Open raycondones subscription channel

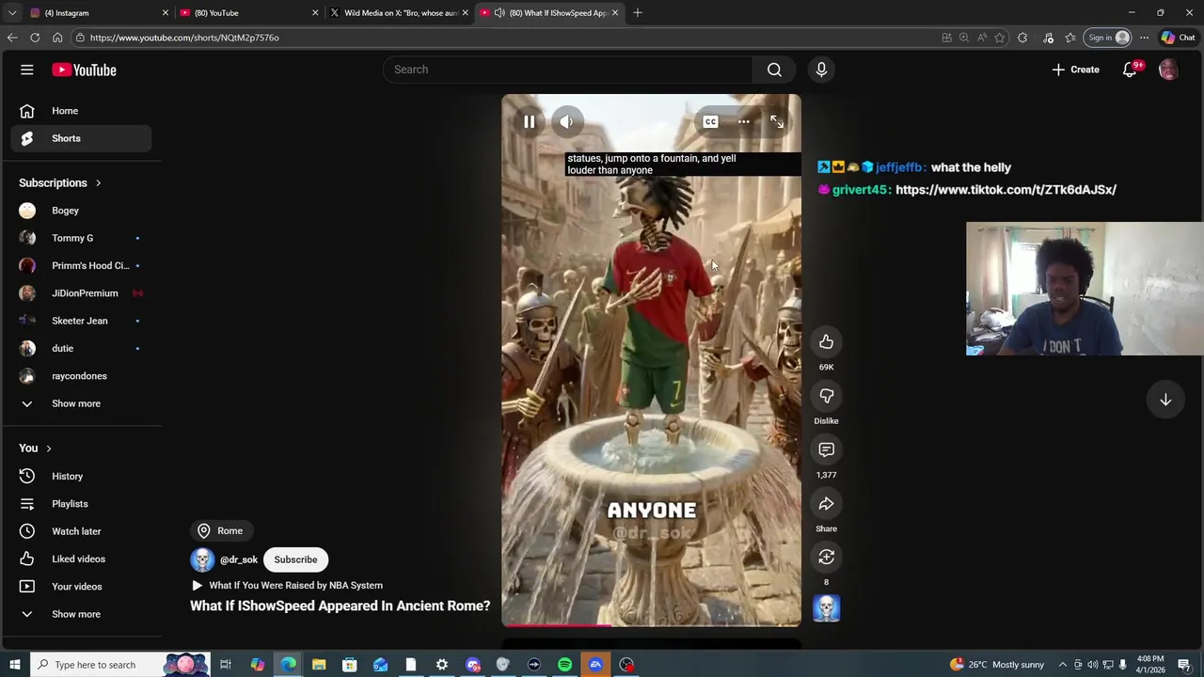click(81, 376)
